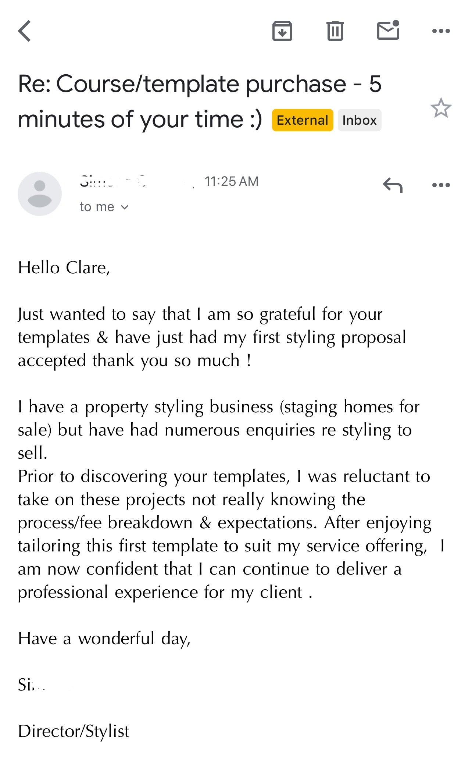
Task: Tap the 'Director/Stylist' signature line
Action: [x=74, y=731]
